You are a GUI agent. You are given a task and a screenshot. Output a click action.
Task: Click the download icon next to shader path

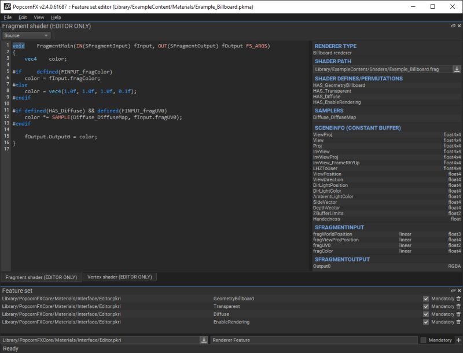tap(457, 69)
